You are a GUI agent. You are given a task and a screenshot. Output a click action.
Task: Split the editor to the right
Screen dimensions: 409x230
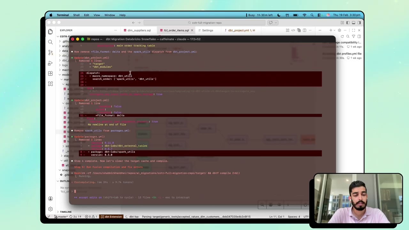point(305,30)
